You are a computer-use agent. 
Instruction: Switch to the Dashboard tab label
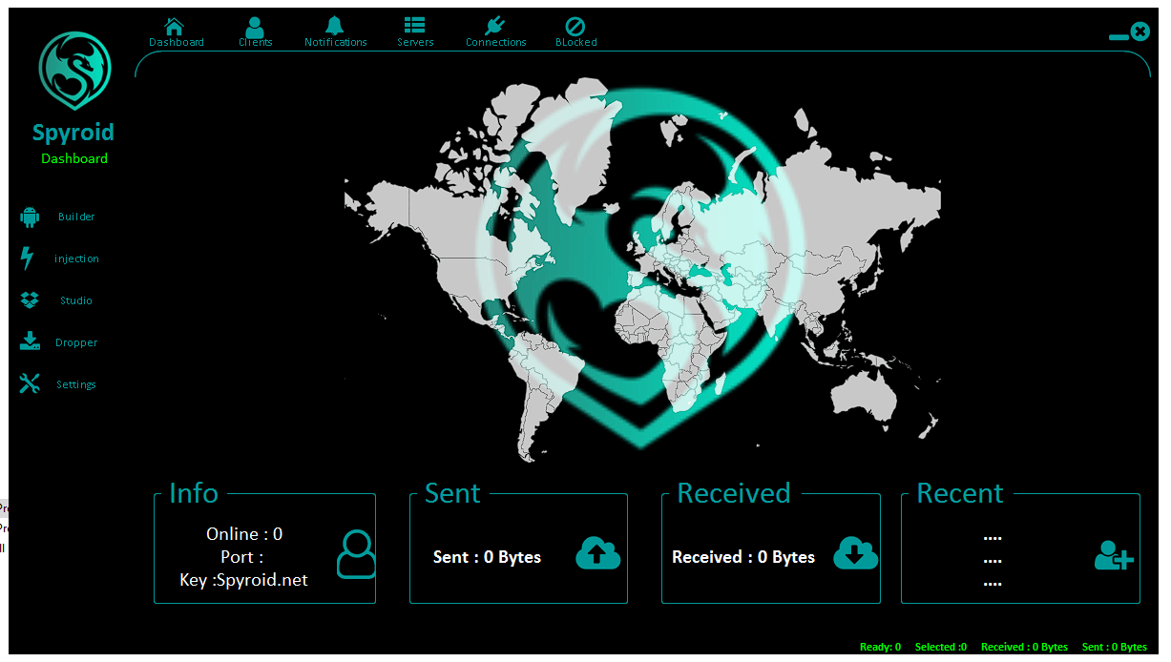point(177,42)
